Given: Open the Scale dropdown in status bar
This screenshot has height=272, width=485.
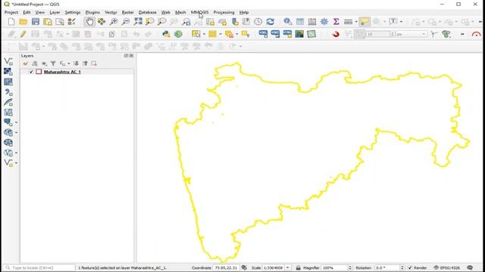Looking at the screenshot, I should pos(288,267).
